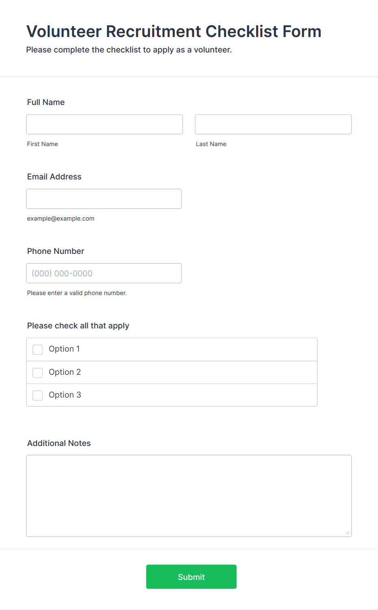Tick the Option 2 checkbox
The image size is (378, 610).
click(37, 373)
